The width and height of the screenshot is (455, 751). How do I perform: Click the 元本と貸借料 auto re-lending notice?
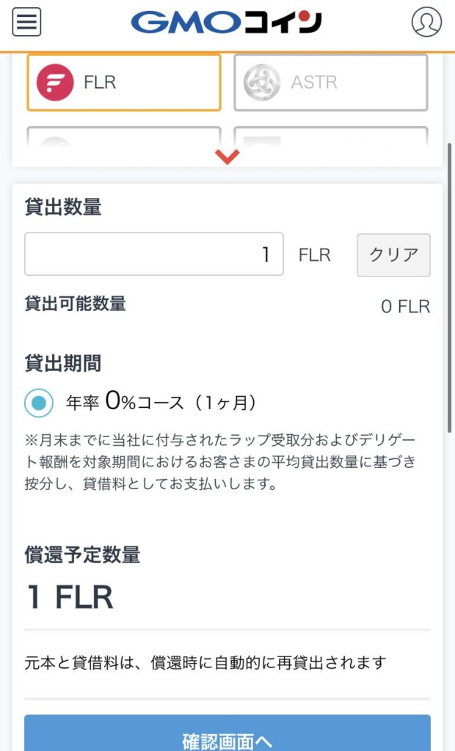click(205, 663)
